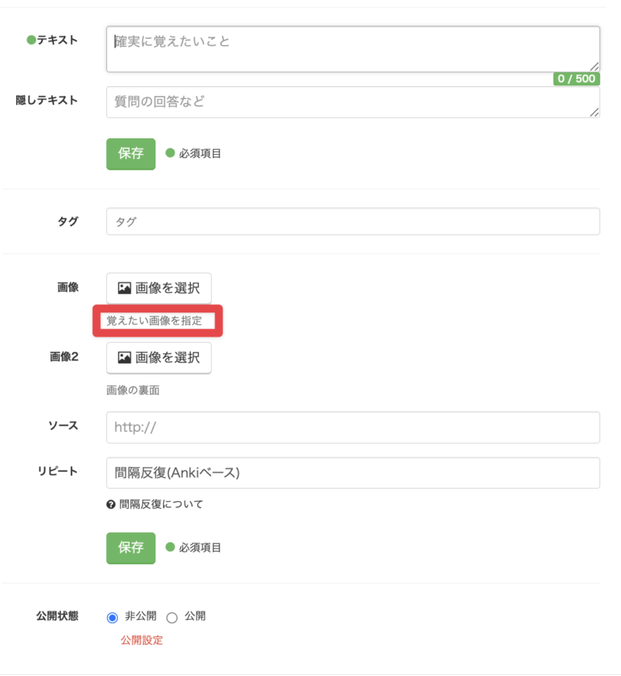The image size is (621, 676).
Task: Click 画像を選択 button for 画像2
Action: pos(158,357)
